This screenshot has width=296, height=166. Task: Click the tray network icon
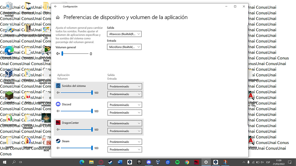pyautogui.click(x=253, y=162)
